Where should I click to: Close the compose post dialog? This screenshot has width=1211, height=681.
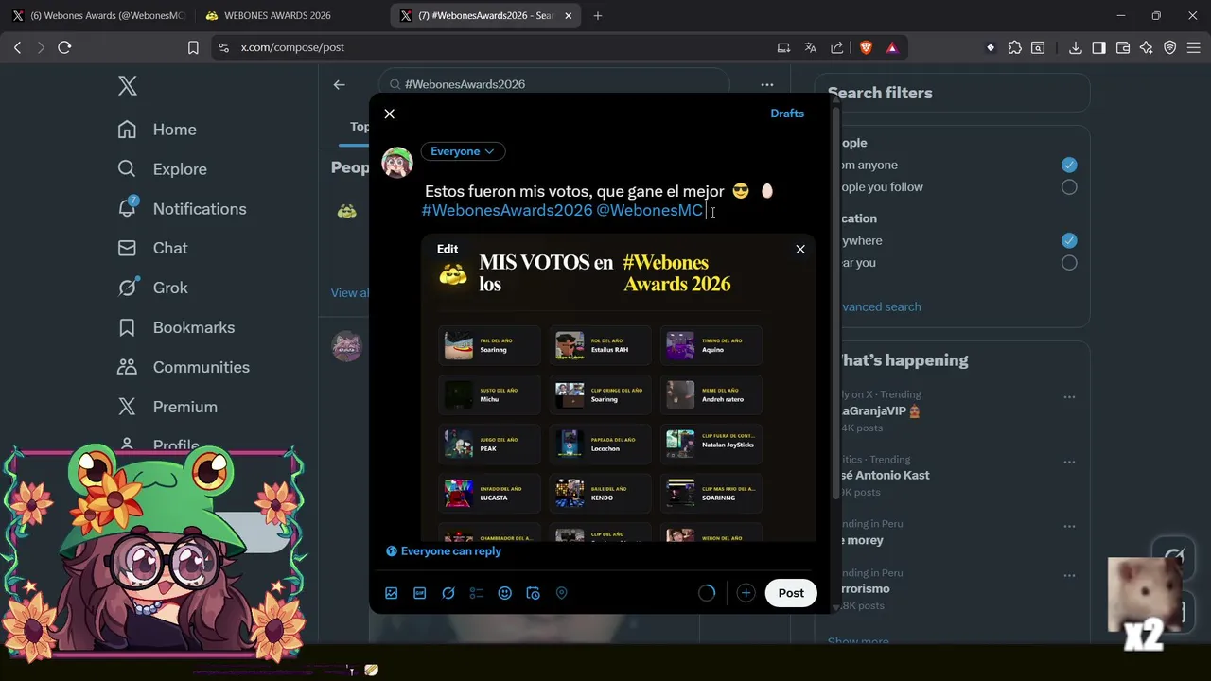(389, 113)
